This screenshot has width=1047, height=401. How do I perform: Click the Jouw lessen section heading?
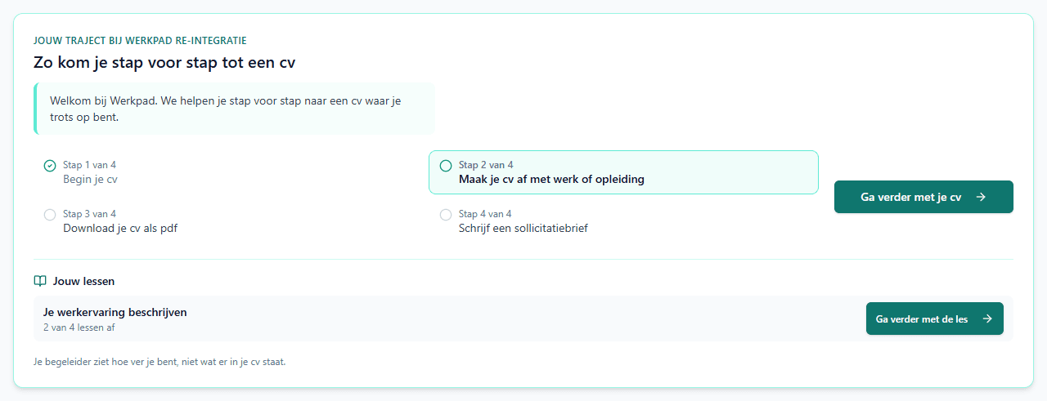coord(83,281)
